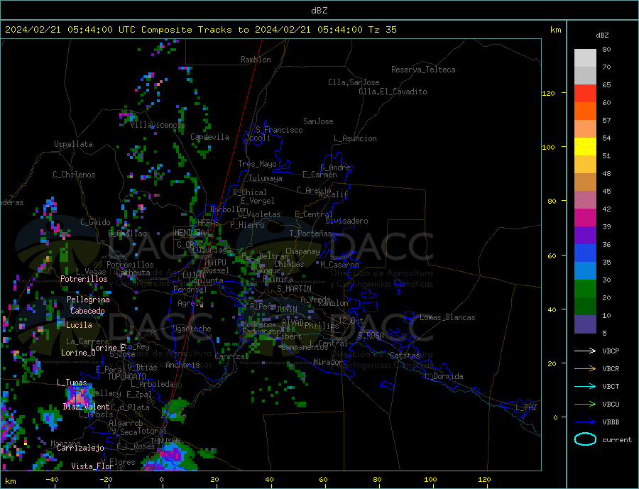Click the Carrizalejo label
This screenshot has height=489, width=639.
[x=80, y=449]
